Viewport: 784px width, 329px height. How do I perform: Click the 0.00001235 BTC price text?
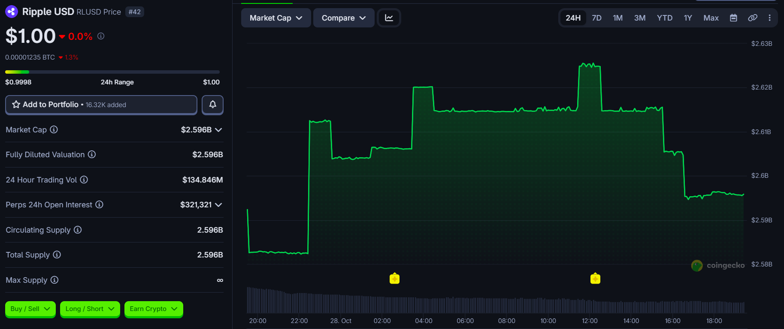[30, 57]
